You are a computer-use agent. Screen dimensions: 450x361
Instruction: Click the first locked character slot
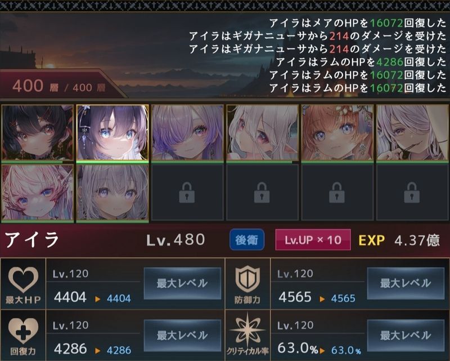[187, 192]
